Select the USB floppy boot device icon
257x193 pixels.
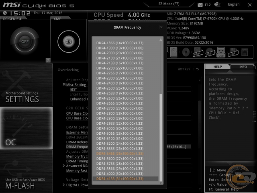(233, 52)
